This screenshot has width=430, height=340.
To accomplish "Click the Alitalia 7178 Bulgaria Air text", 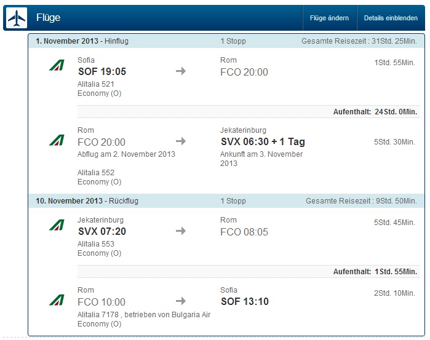I will pos(144,315).
